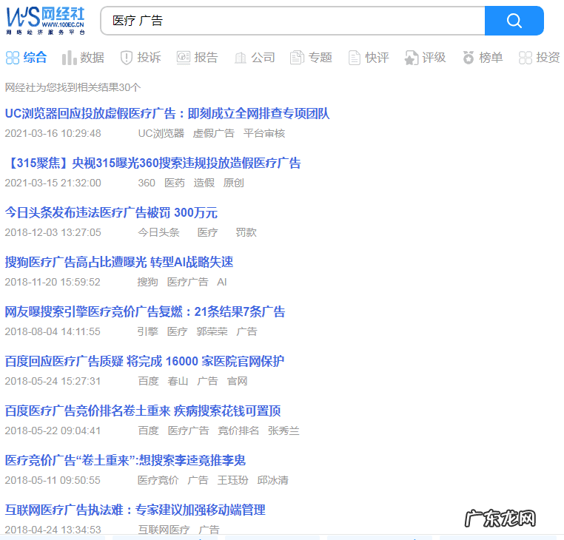Open article 搜狗医疗广告高占比遭曝光
Screen dimensions: 564x540
tap(119, 262)
